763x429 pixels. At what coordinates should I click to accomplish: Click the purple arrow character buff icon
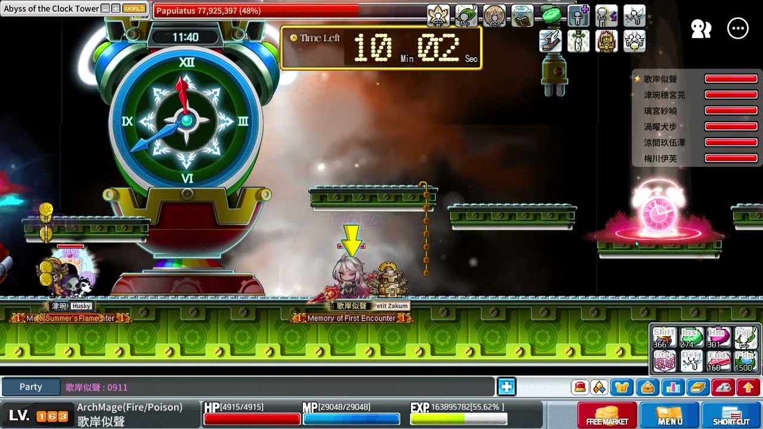pos(606,16)
